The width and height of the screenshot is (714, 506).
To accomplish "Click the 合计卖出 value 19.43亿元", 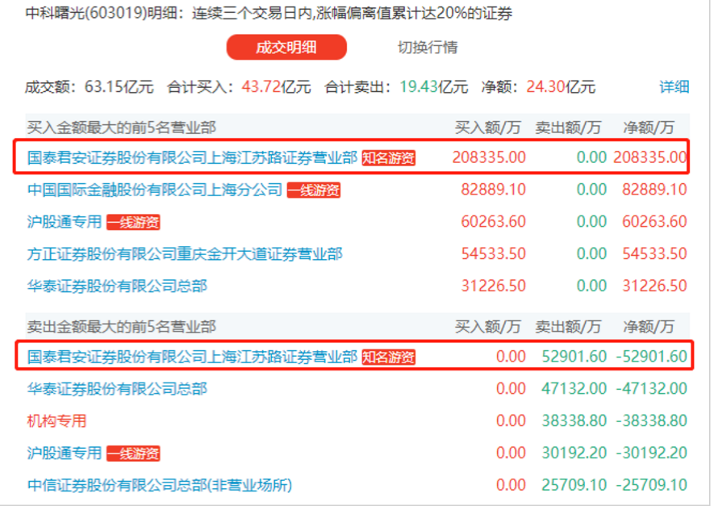I will pyautogui.click(x=434, y=86).
